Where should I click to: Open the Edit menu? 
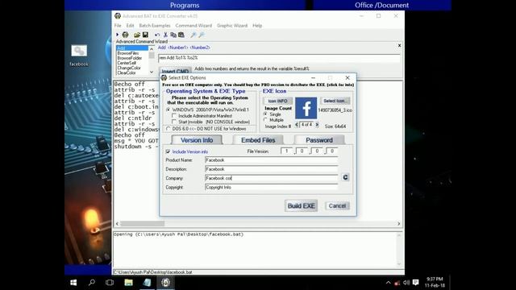(131, 26)
